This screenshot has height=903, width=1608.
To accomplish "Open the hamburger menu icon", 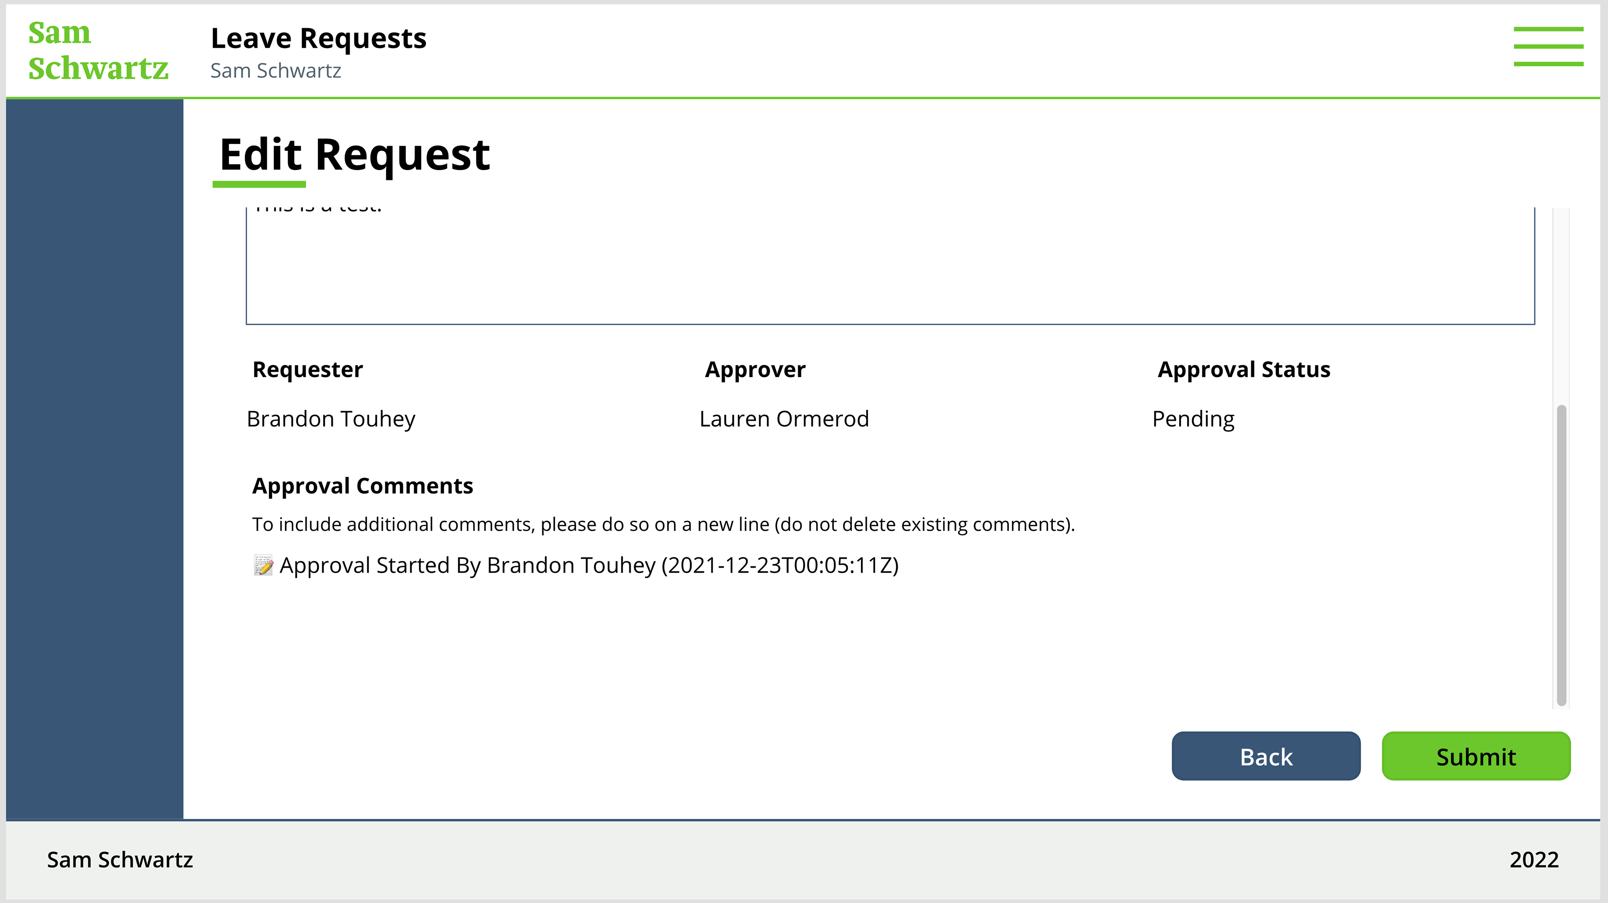I will [1547, 46].
